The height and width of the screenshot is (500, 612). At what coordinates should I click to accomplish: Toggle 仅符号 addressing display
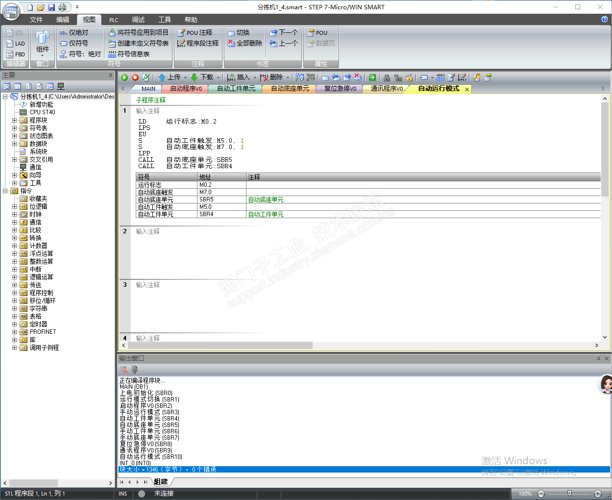tap(74, 43)
